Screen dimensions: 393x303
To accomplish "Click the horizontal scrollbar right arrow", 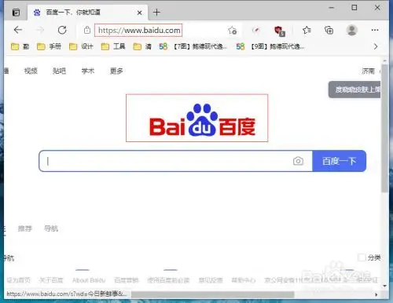I will point(376,294).
